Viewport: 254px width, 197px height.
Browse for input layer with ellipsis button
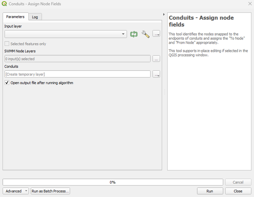tap(156, 34)
